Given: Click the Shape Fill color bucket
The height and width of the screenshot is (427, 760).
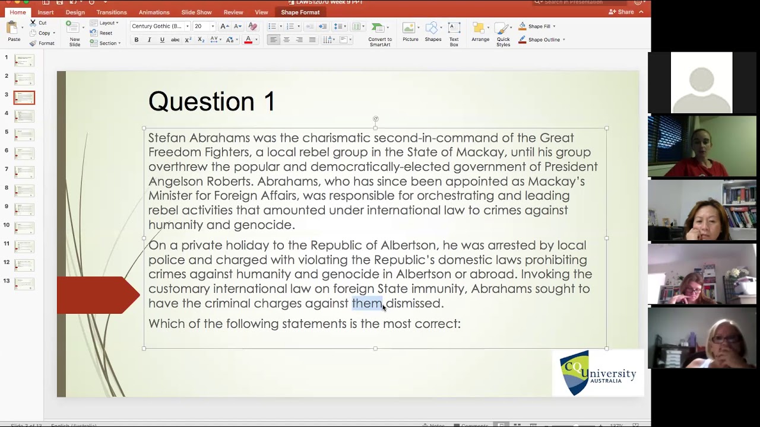Looking at the screenshot, I should tap(522, 26).
